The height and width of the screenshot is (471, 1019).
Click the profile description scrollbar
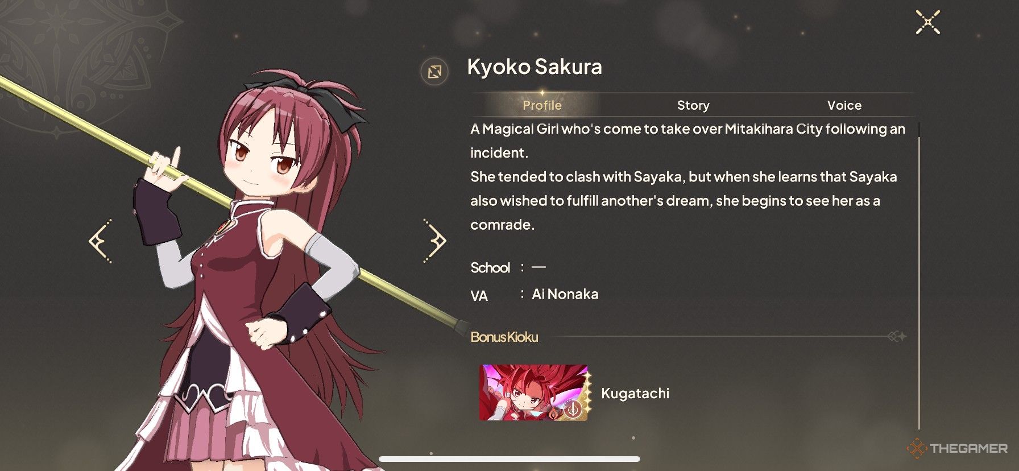pyautogui.click(x=919, y=275)
